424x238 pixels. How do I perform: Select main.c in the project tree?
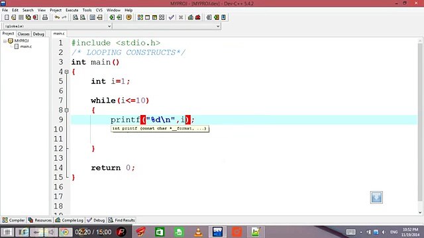tap(26, 46)
